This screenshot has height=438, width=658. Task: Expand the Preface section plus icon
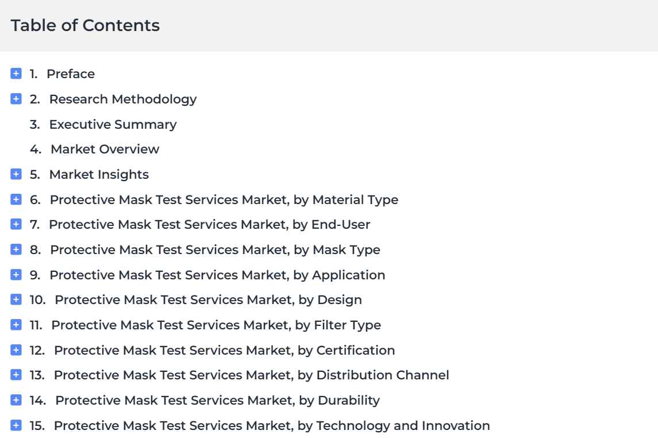tap(16, 74)
